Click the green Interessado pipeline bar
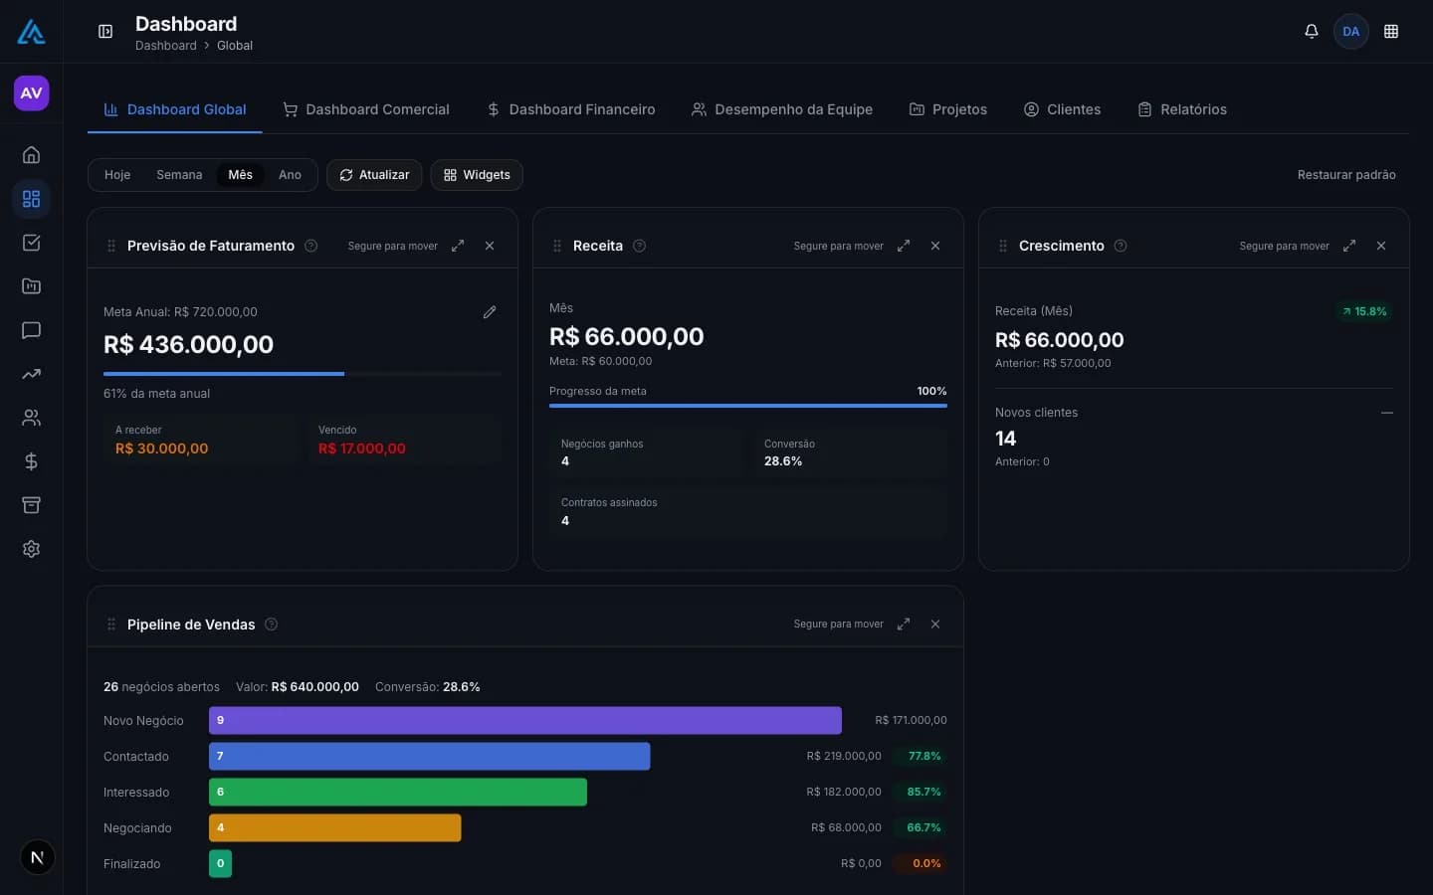The width and height of the screenshot is (1433, 895). (x=398, y=792)
